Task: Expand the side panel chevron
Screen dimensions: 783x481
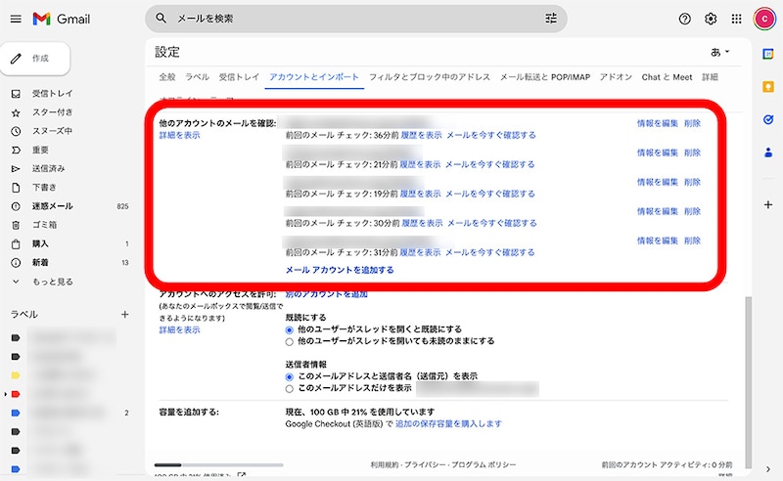Action: coord(768,469)
